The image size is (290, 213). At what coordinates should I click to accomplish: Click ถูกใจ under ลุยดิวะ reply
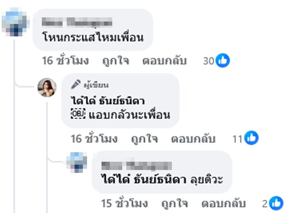(x=174, y=203)
